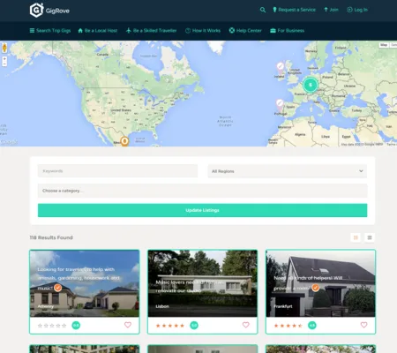The width and height of the screenshot is (397, 353).
Task: Click the star rating on the Antwerp listing
Action: (x=52, y=326)
